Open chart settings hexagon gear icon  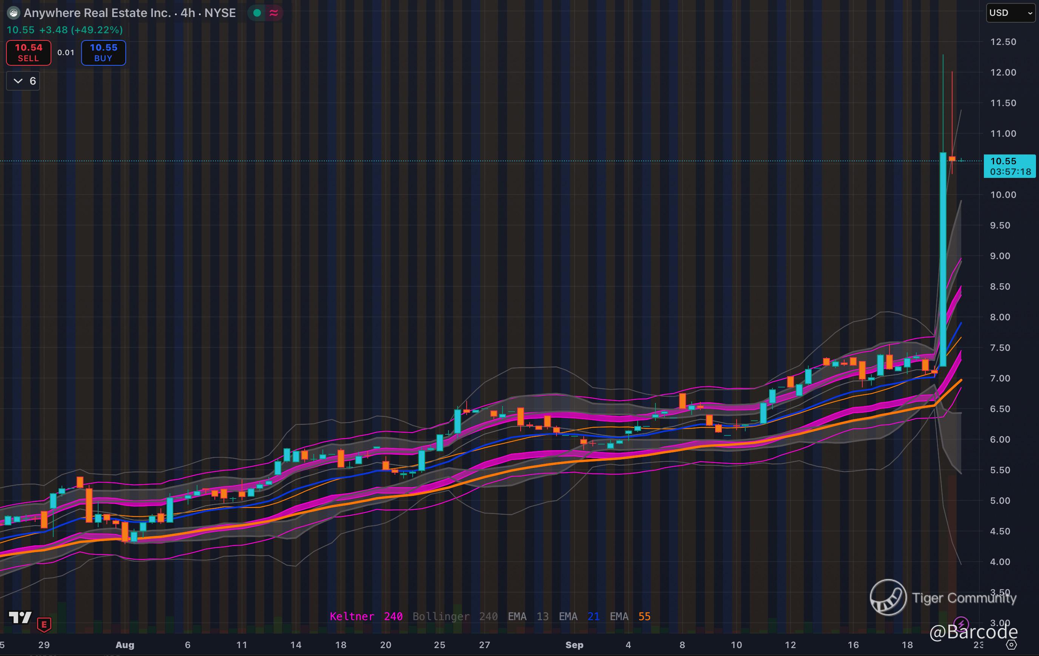coord(1011,645)
